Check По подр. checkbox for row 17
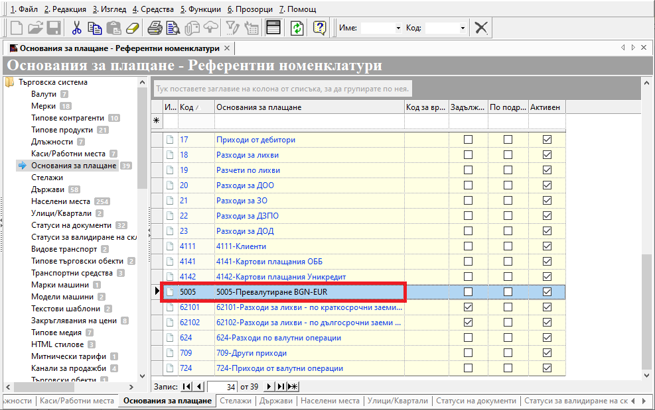 508,140
